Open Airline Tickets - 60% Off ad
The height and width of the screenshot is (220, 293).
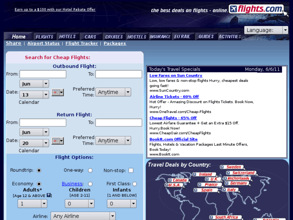[x=174, y=96]
